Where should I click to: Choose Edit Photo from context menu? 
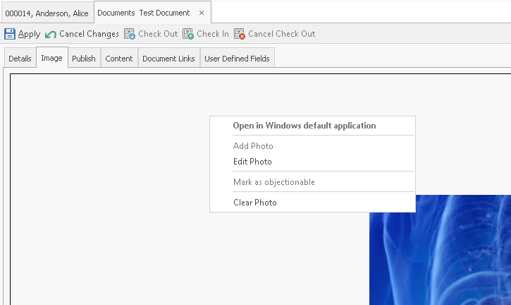[312, 162]
